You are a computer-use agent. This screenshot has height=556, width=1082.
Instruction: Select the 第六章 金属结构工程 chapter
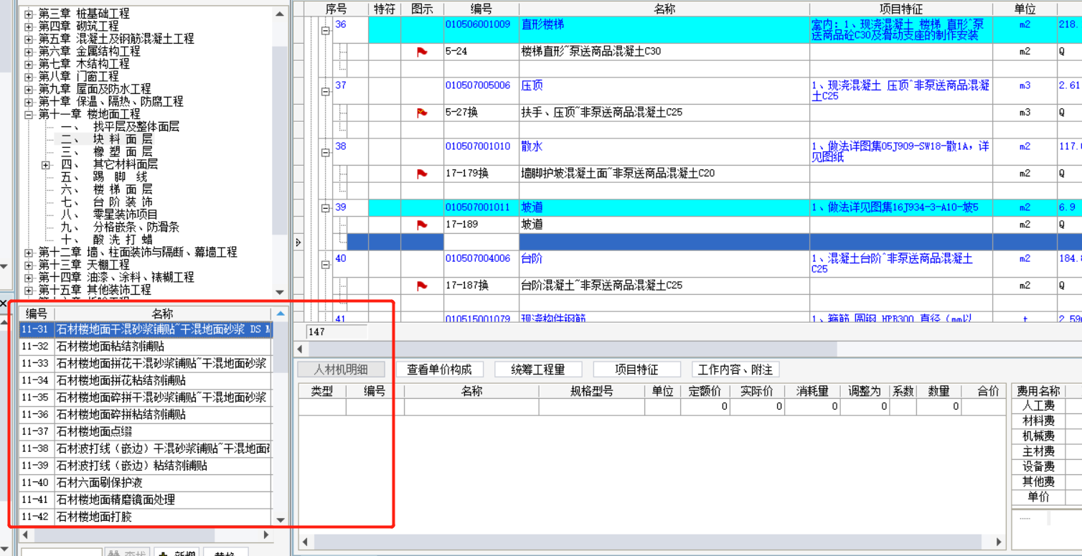(90, 51)
